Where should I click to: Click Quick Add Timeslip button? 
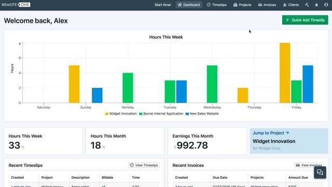[305, 20]
